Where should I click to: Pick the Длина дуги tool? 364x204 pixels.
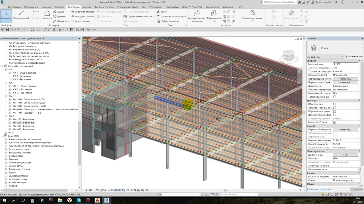pos(61,21)
